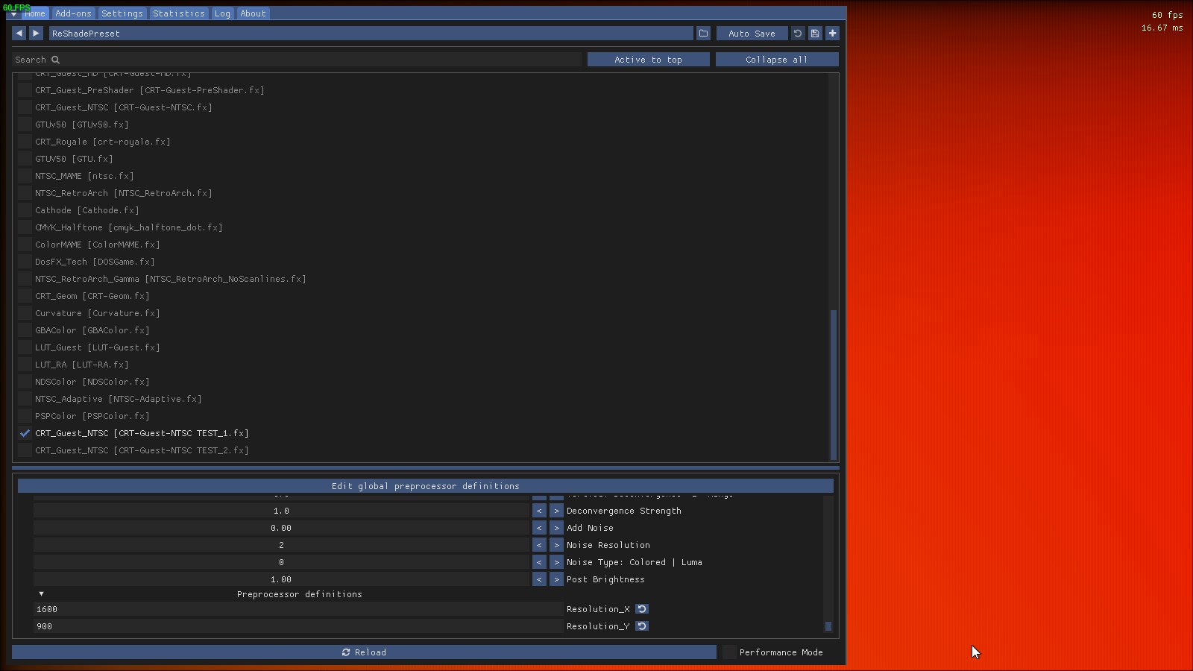Open the Log tab
This screenshot has height=671, width=1193.
point(222,13)
